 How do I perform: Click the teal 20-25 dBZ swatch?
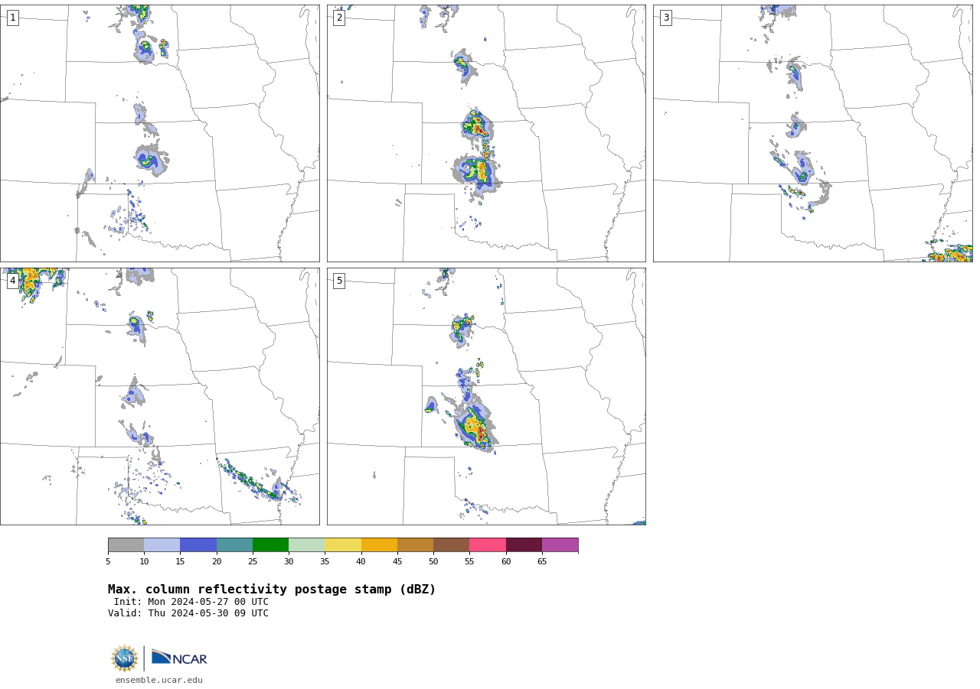tap(234, 544)
